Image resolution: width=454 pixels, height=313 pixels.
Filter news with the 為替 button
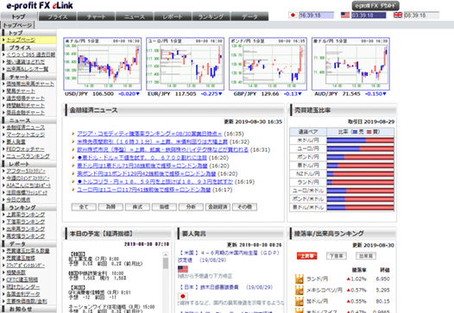tap(110, 207)
